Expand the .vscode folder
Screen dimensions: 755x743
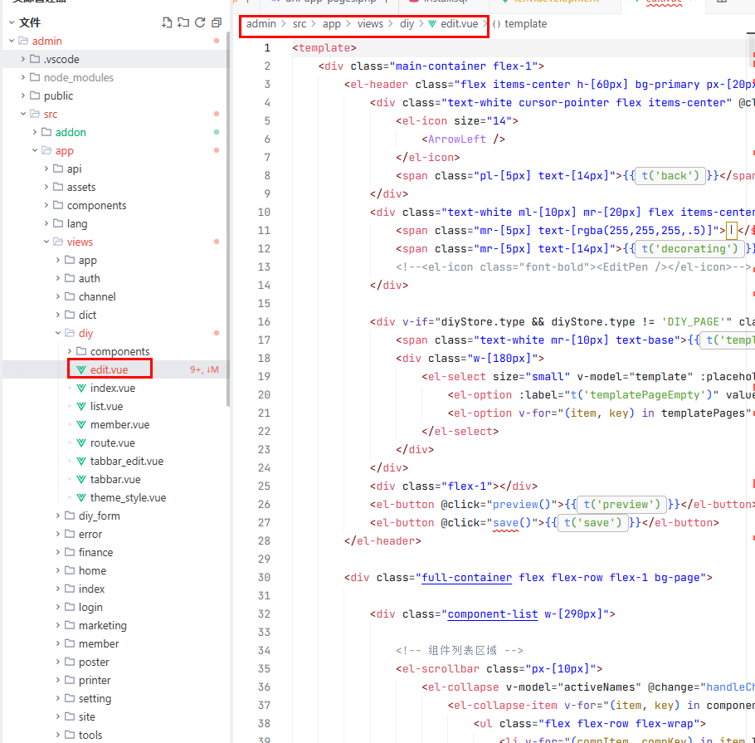[23, 59]
